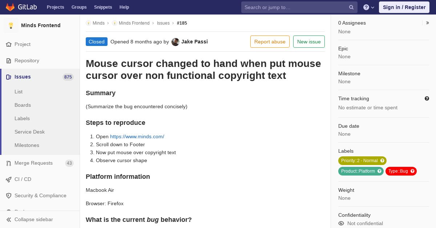Screen dimensions: 436x228
Task: Click the Minds Frontend lightbulb avatar
Action: point(11,25)
